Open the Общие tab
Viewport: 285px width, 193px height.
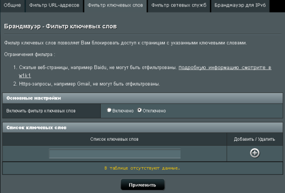click(12, 5)
